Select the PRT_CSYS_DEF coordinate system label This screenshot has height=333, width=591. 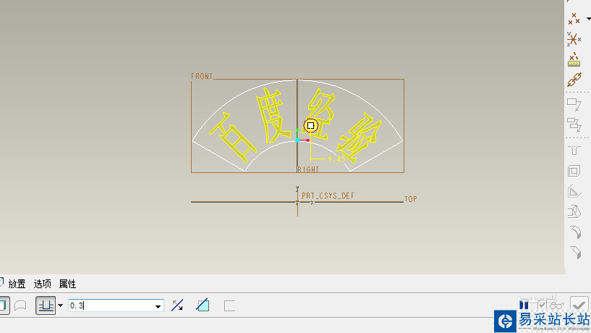pos(328,195)
